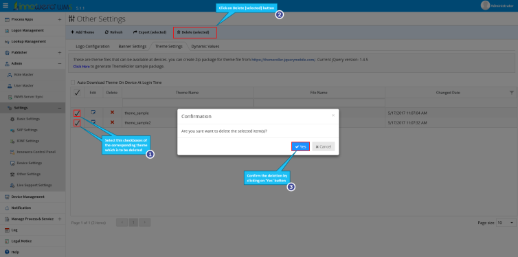Click the red delete X for theme_sample

pos(112,113)
